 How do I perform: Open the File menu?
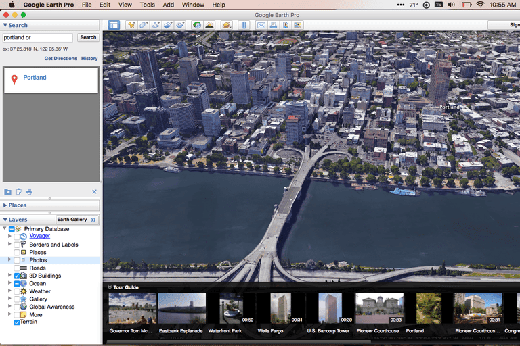(x=87, y=5)
